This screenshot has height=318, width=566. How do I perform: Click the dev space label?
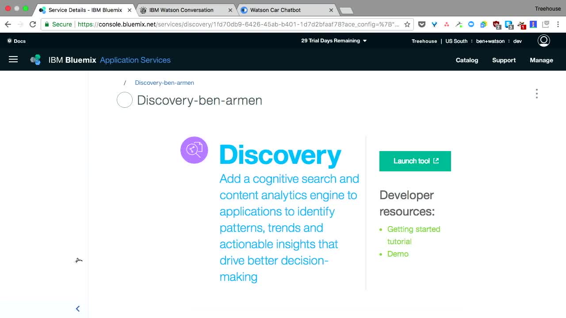pos(517,41)
